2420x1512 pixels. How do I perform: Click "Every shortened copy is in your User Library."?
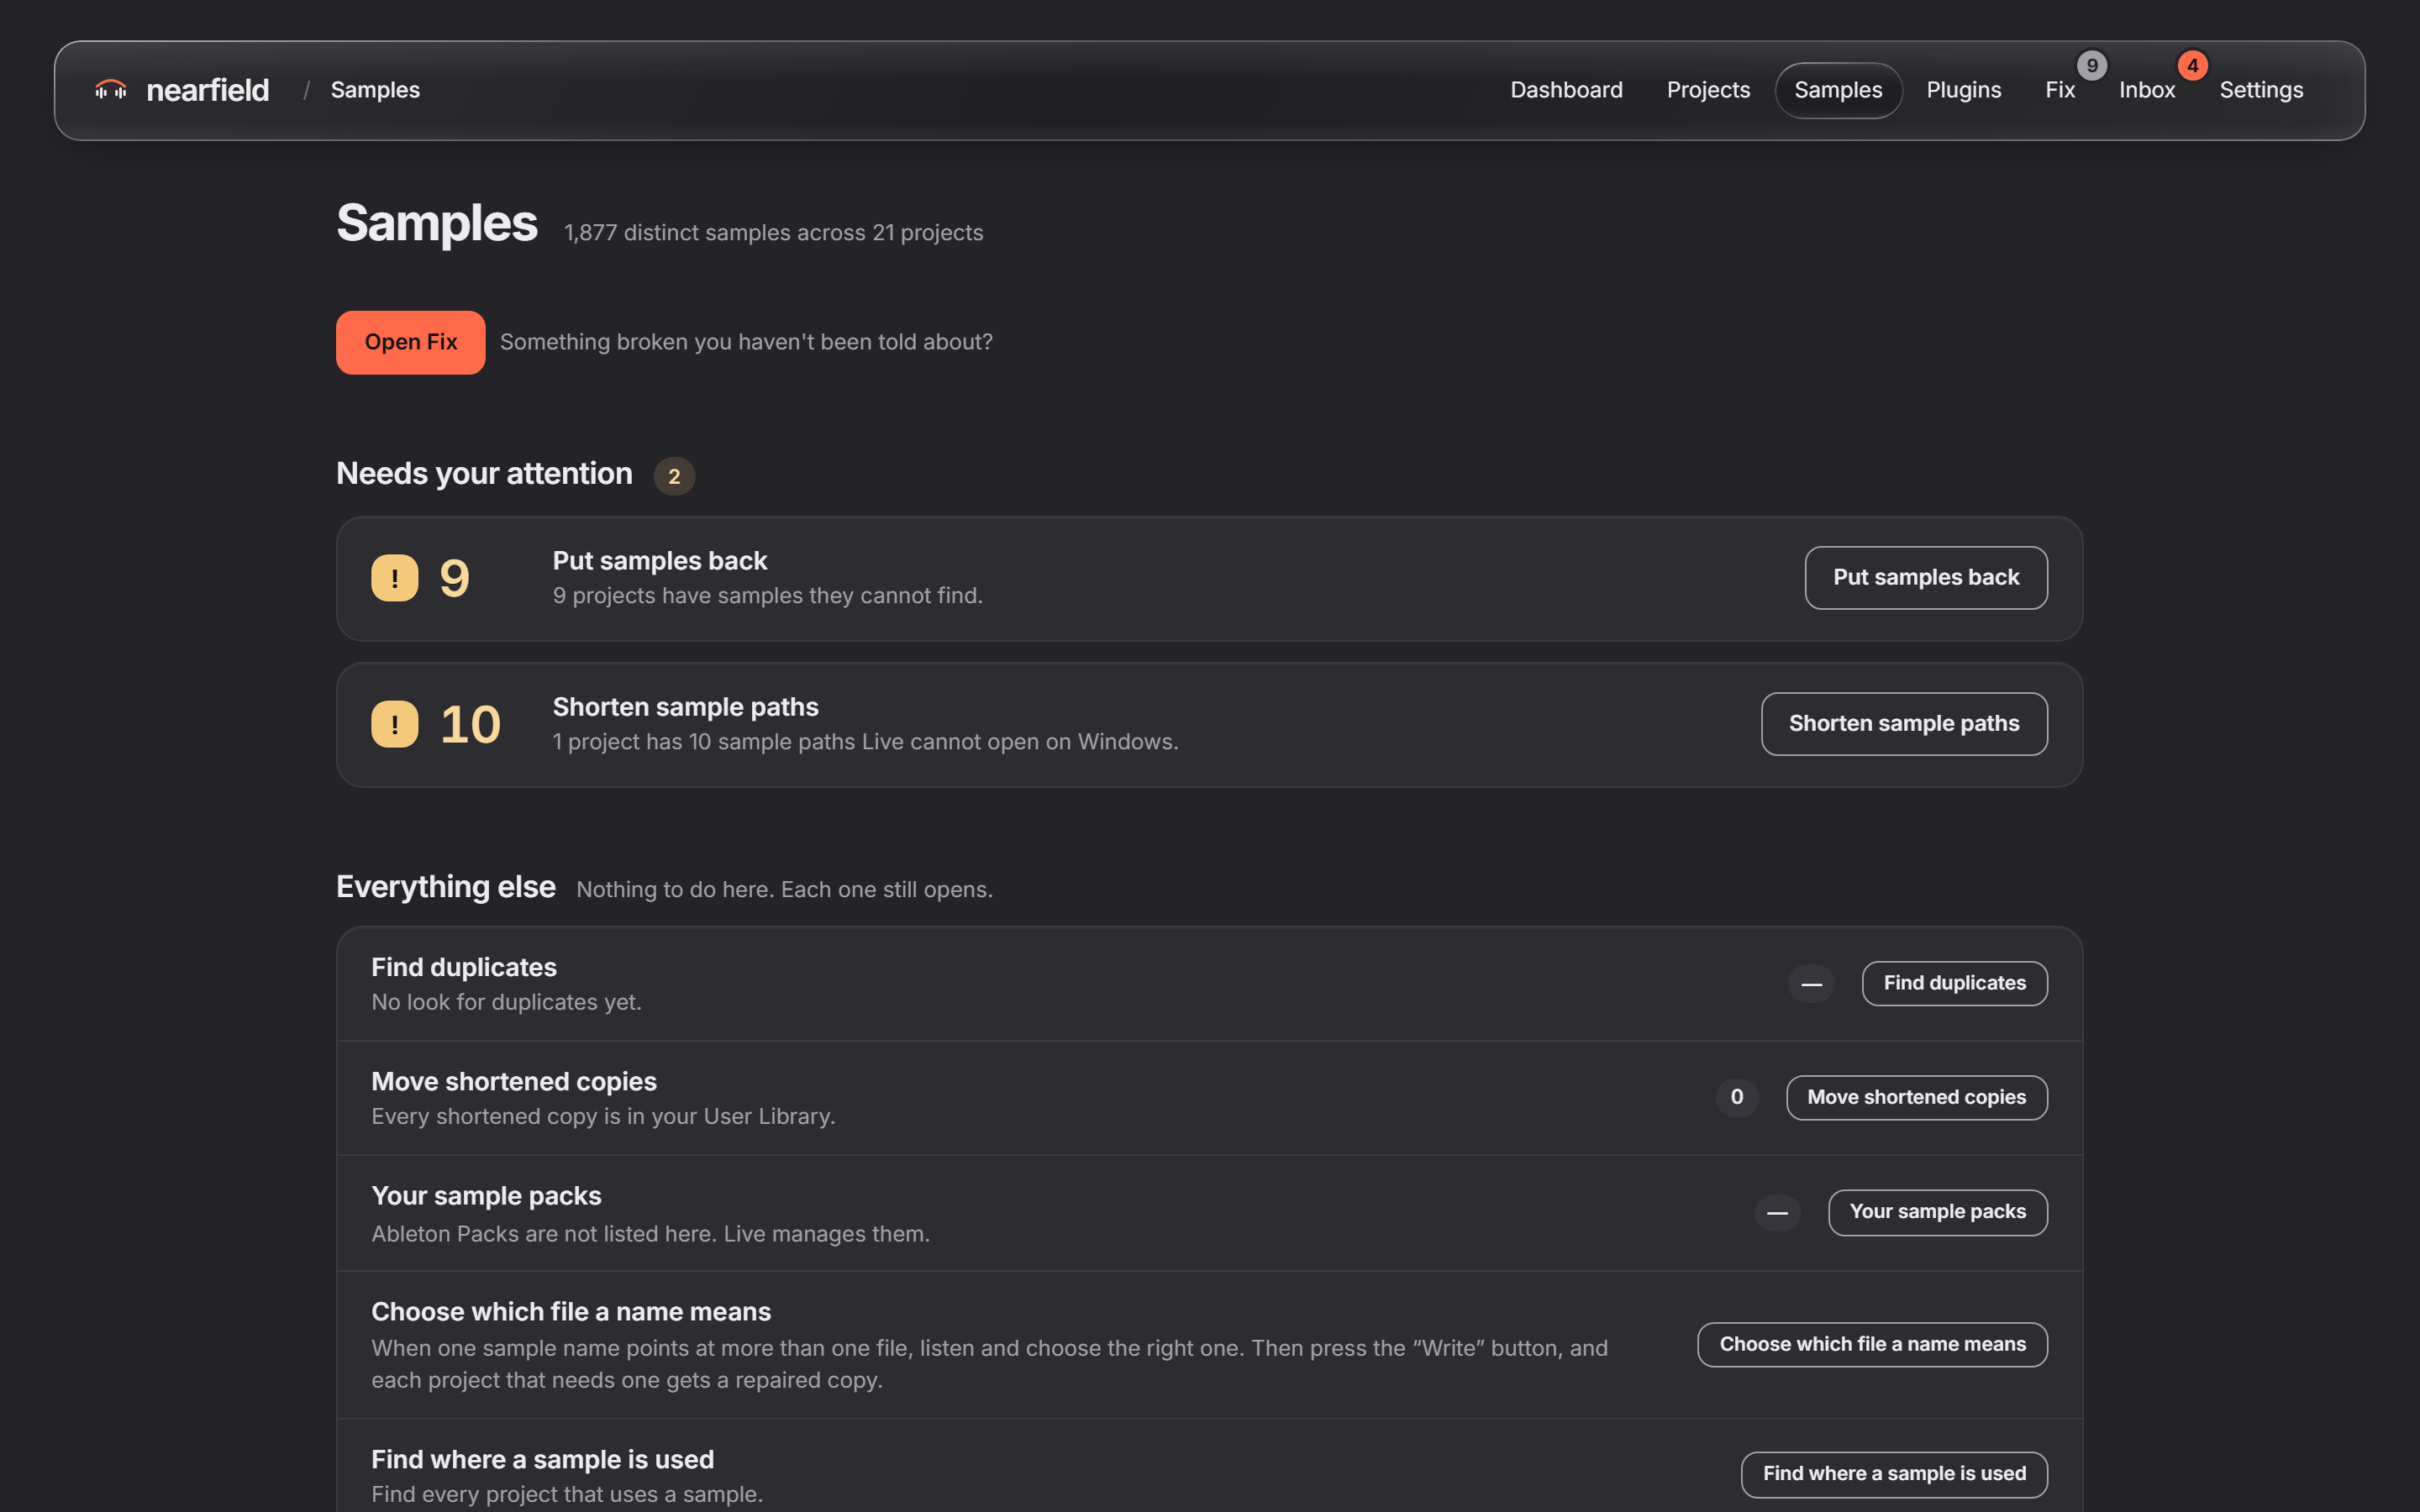pos(603,1116)
